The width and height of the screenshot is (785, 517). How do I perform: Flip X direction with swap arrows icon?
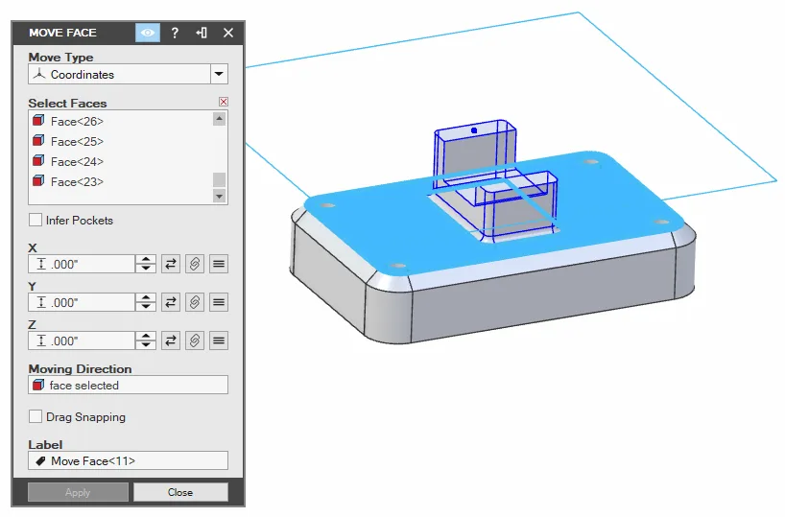171,264
